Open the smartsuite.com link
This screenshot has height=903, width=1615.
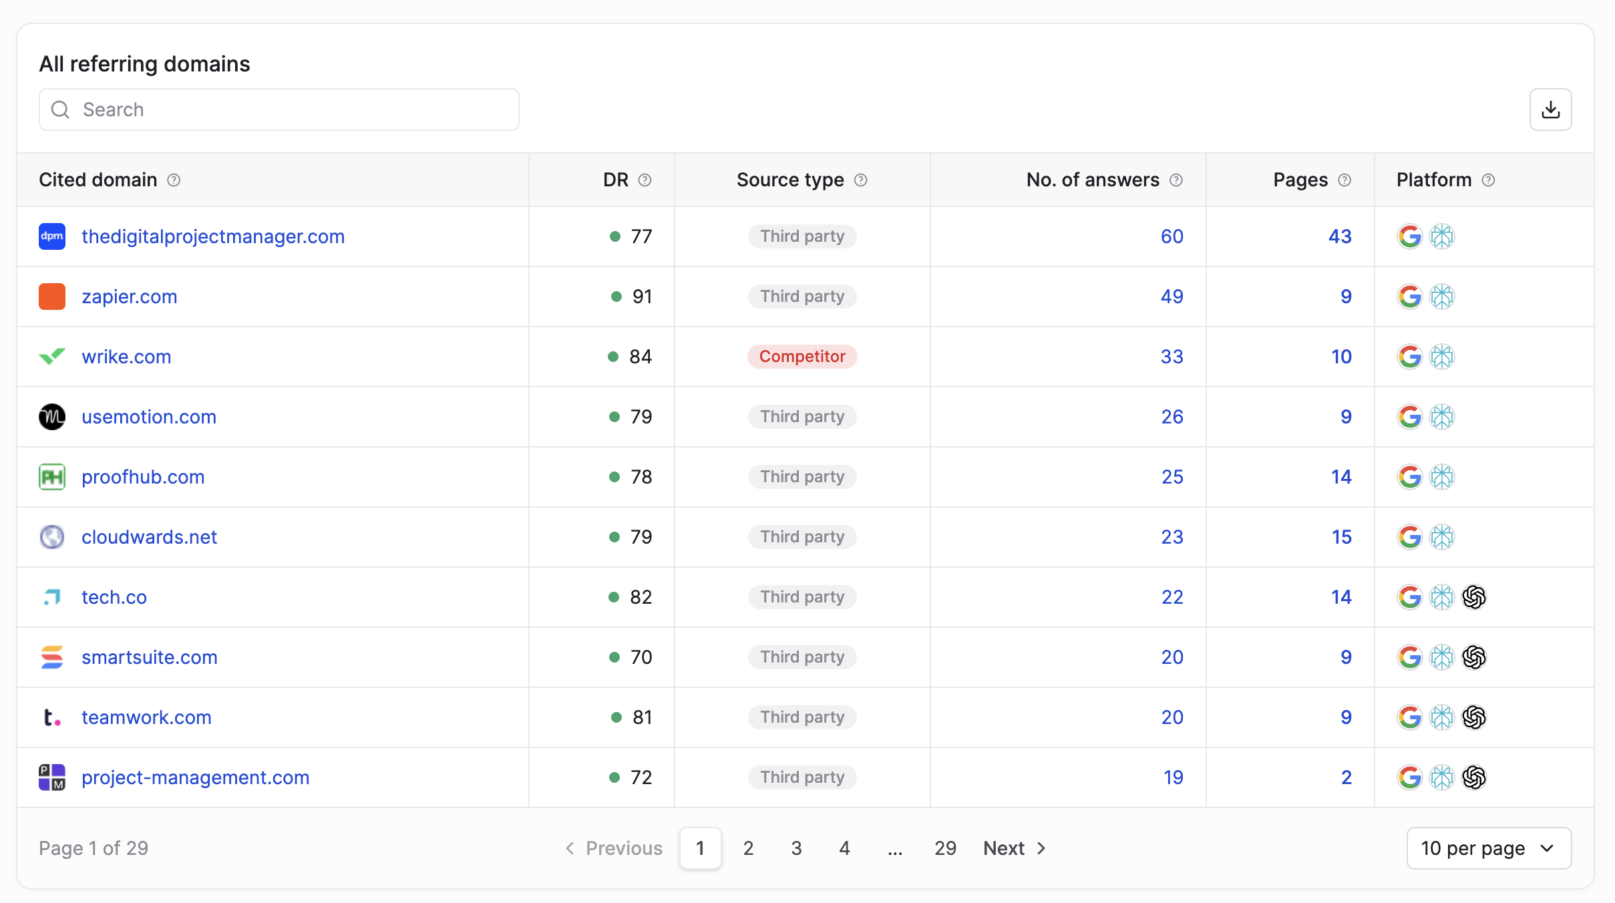click(x=150, y=657)
